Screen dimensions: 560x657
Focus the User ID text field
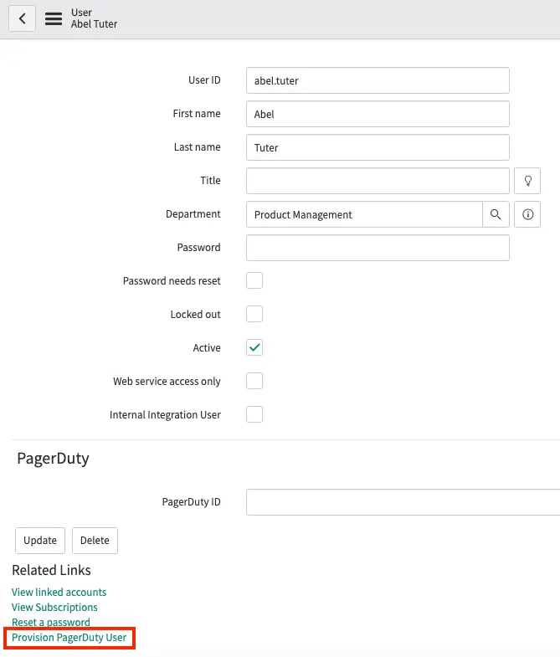[378, 80]
